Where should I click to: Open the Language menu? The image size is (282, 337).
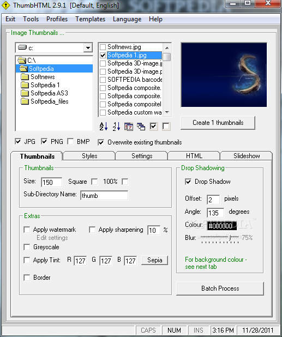(127, 19)
